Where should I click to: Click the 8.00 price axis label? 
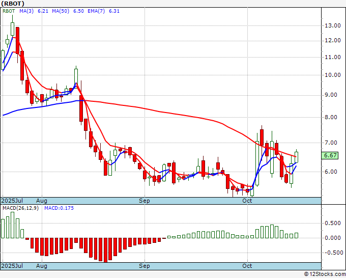tap(331, 117)
